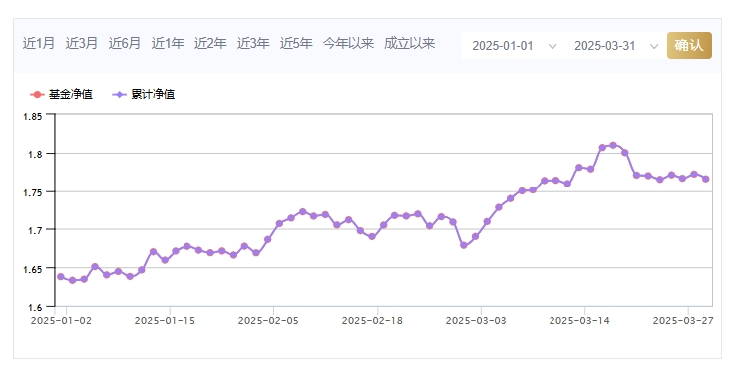Choose the 近1年 range tab
Viewport: 736px width, 373px height.
(x=168, y=44)
